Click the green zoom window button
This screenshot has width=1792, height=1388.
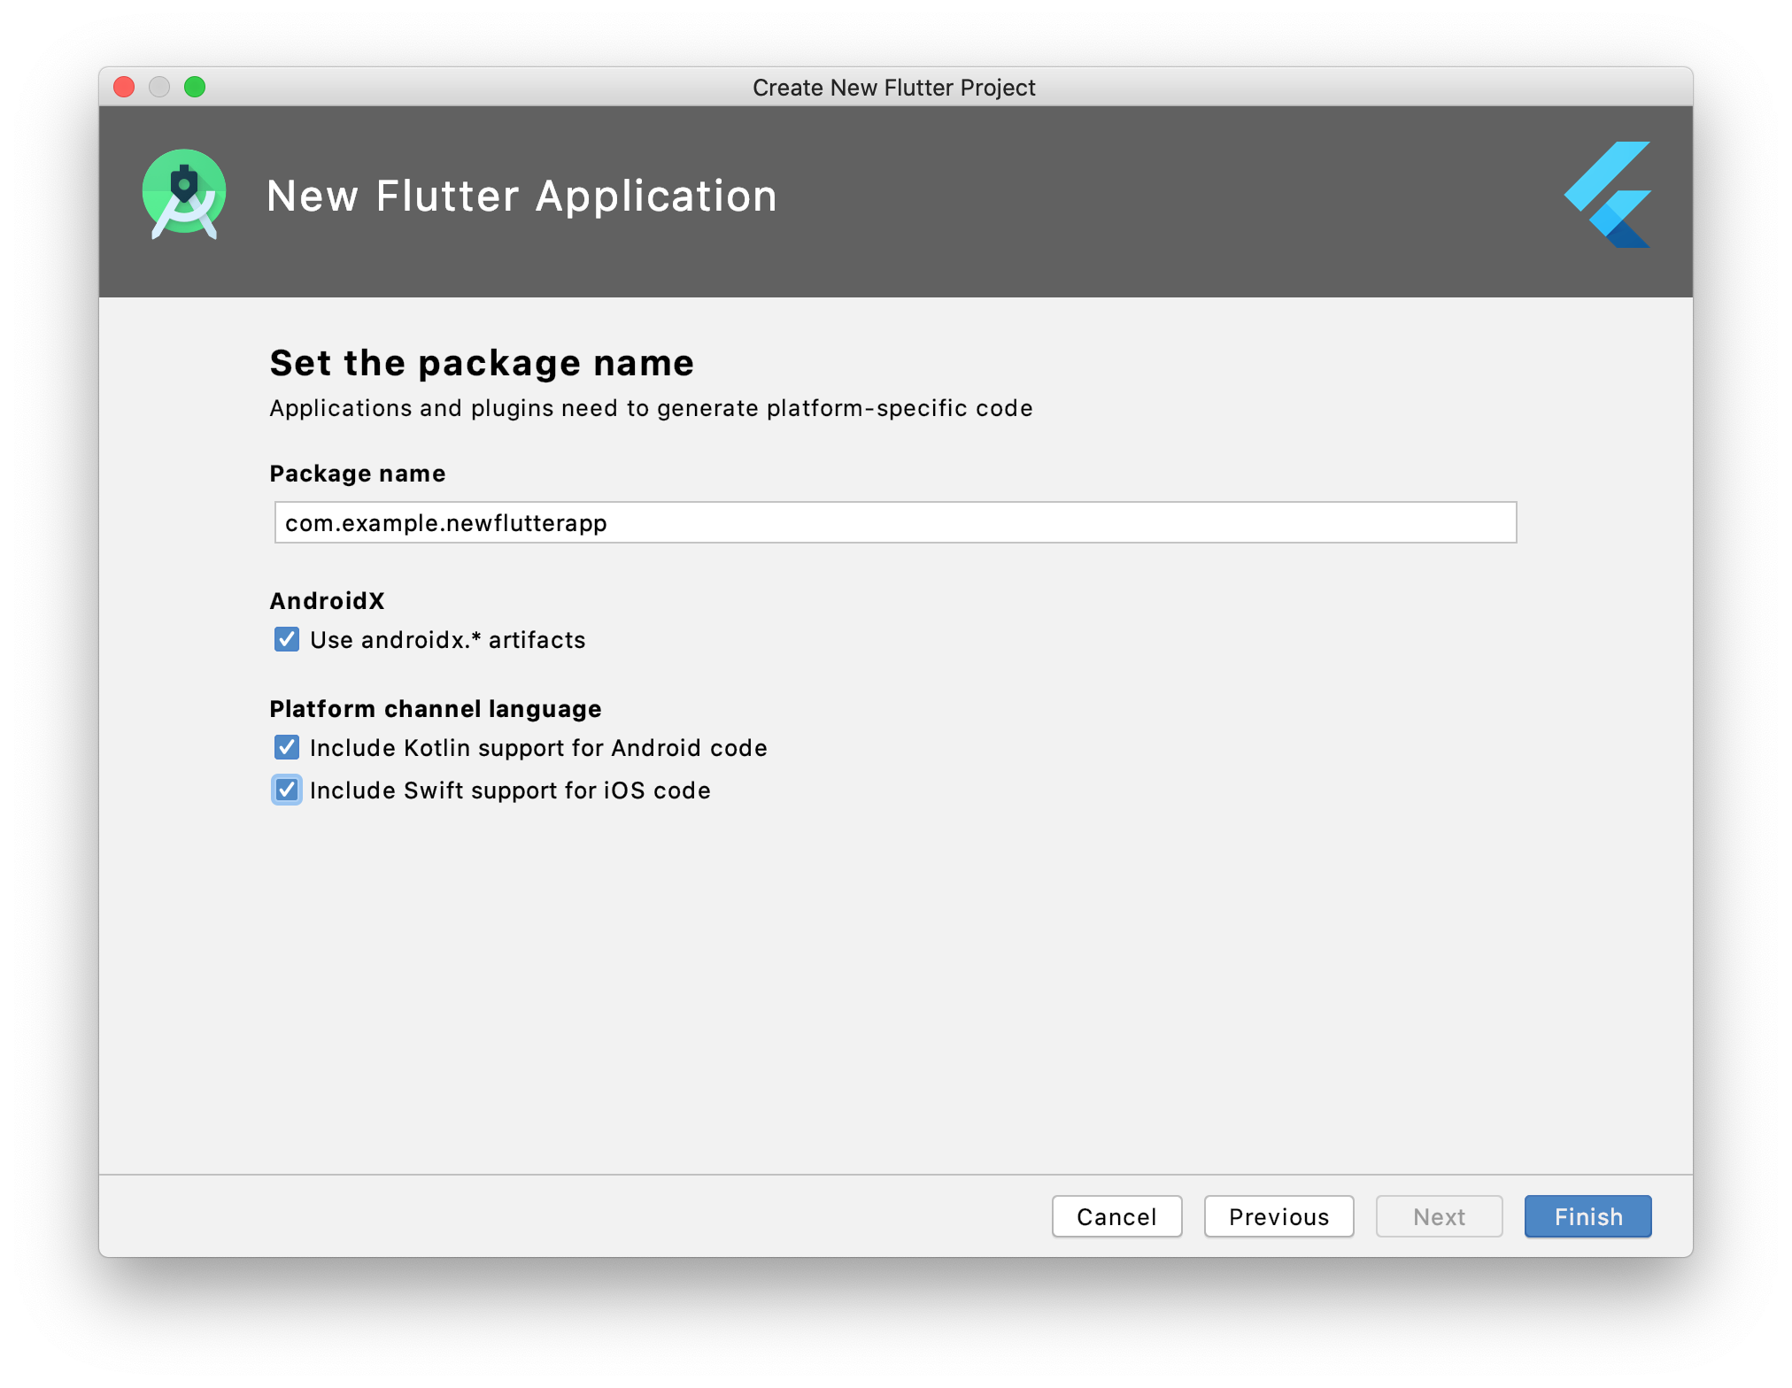[195, 87]
